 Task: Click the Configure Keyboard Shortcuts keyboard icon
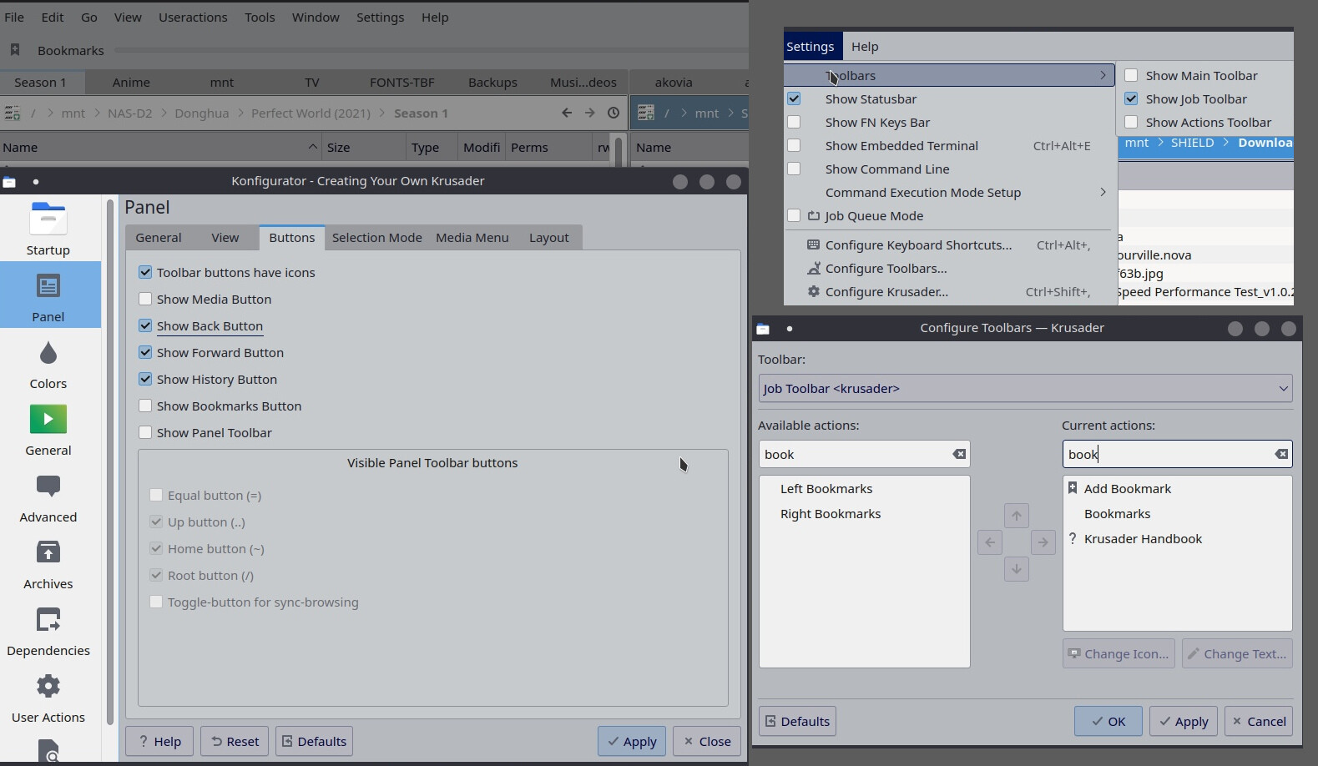point(813,244)
